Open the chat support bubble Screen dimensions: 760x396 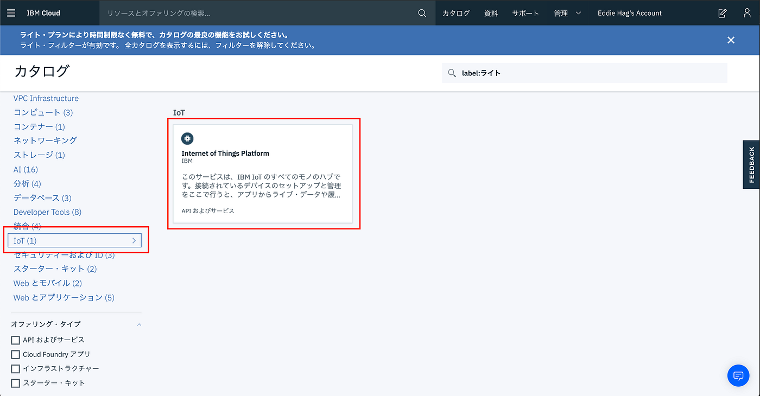[738, 375]
